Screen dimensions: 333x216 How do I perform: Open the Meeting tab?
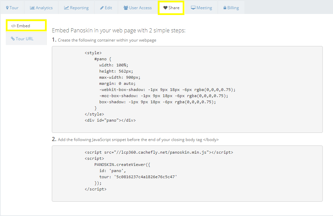pos(201,7)
